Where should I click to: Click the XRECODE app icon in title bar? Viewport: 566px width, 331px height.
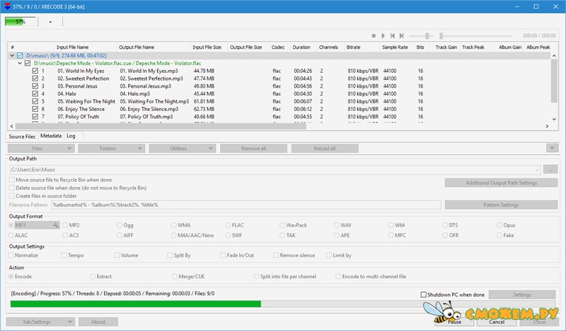7,6
